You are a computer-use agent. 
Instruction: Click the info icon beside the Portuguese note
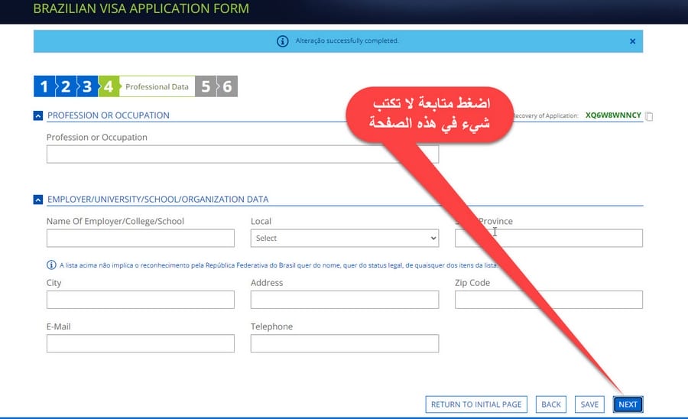pyautogui.click(x=51, y=265)
